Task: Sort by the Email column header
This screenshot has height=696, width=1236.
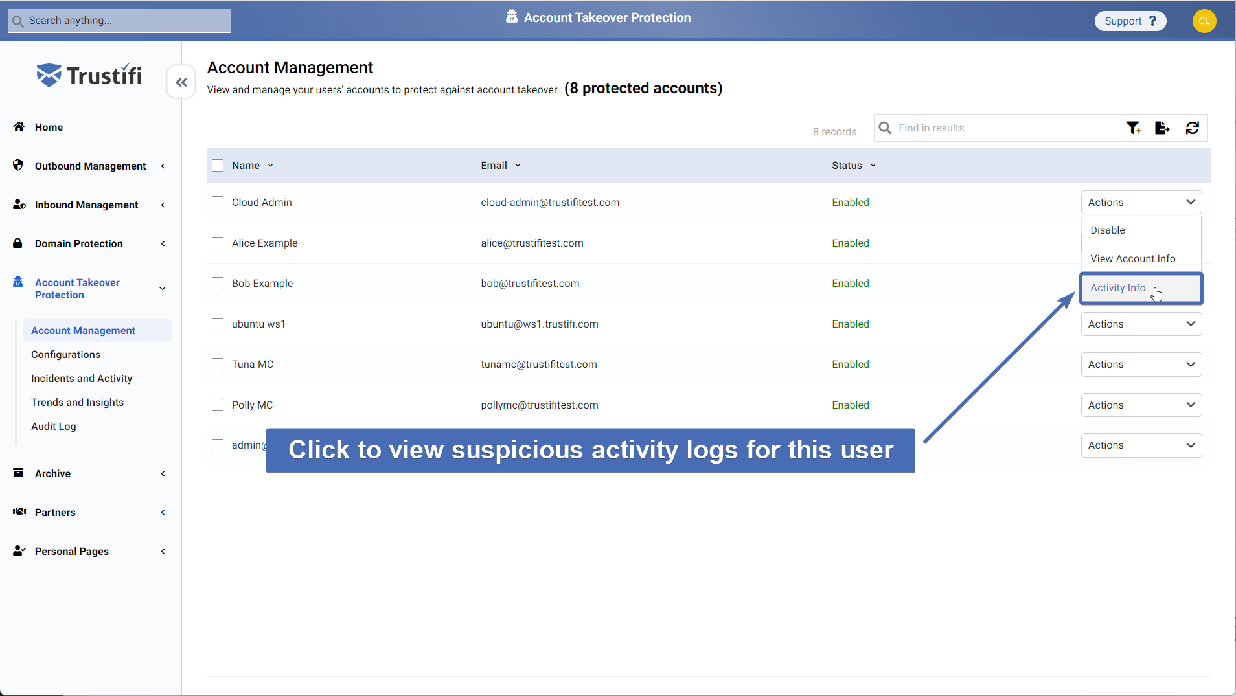Action: coord(501,165)
